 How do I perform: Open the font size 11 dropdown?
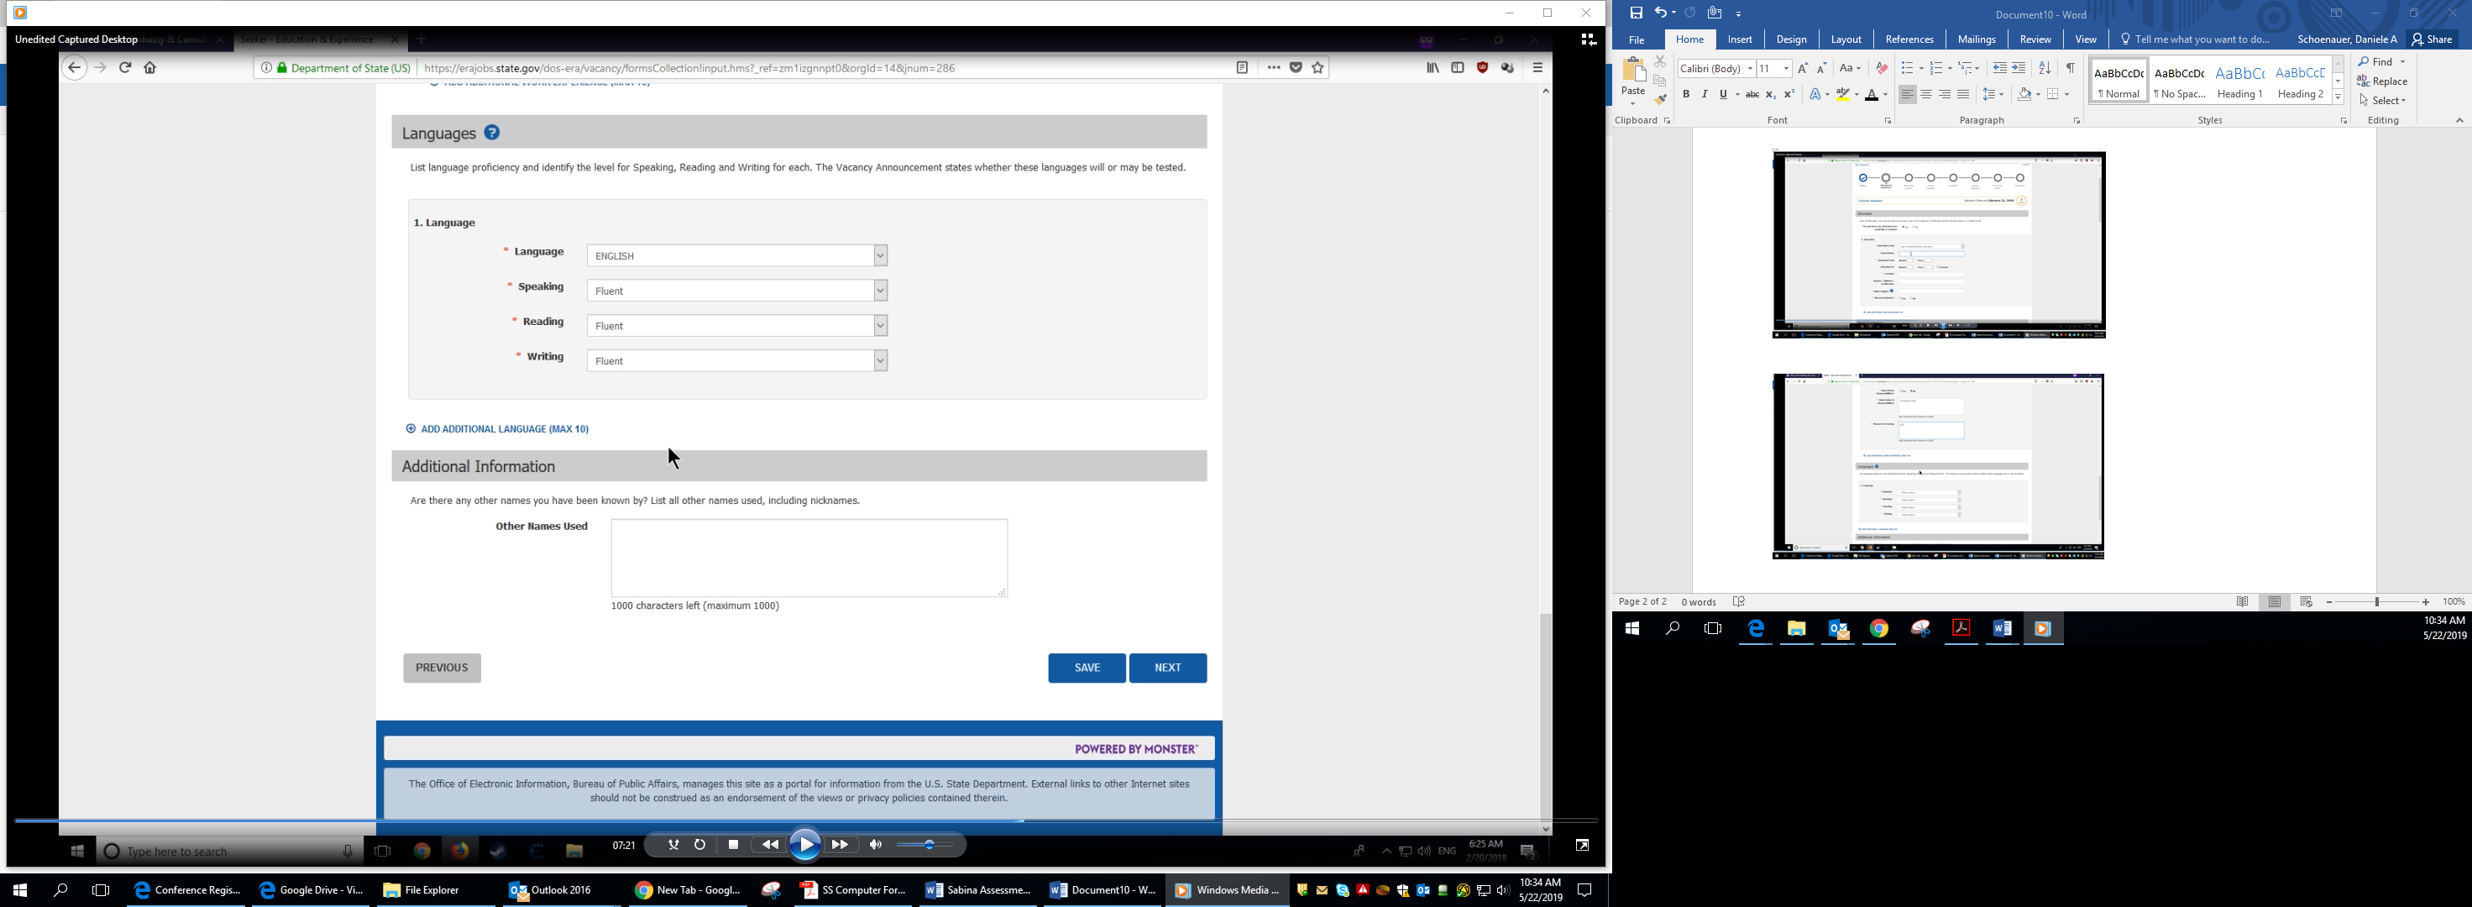pyautogui.click(x=1786, y=68)
